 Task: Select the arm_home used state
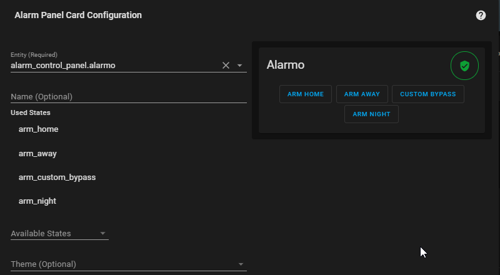pyautogui.click(x=39, y=129)
